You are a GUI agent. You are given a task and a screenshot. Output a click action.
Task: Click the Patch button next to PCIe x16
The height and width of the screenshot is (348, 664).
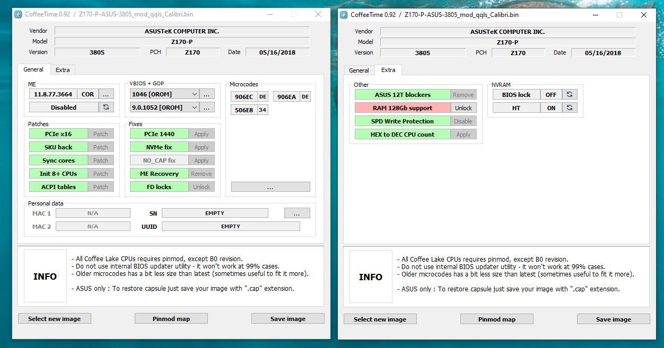101,134
